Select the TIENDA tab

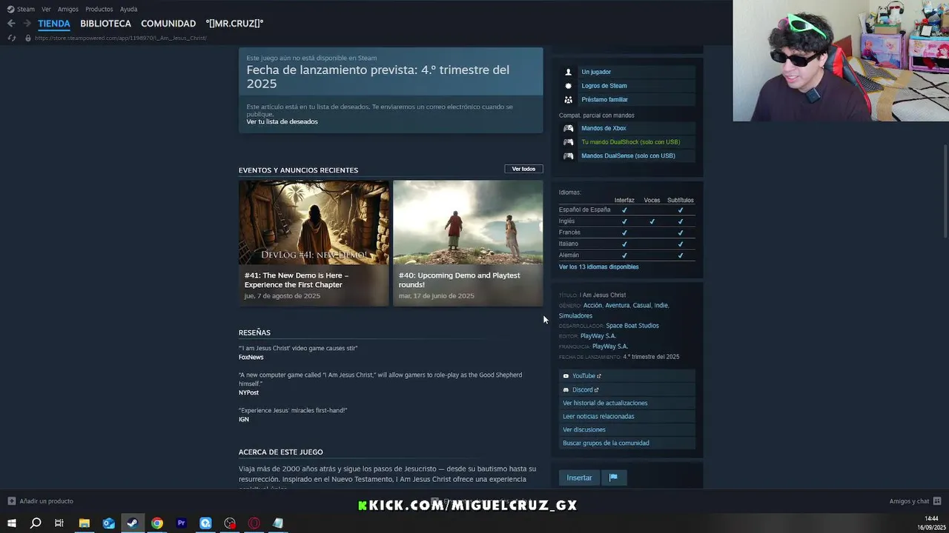[54, 24]
